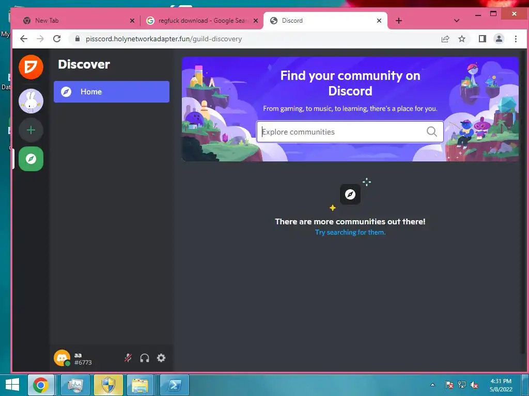Click the padlock site info icon
This screenshot has height=396, width=529.
pyautogui.click(x=77, y=39)
